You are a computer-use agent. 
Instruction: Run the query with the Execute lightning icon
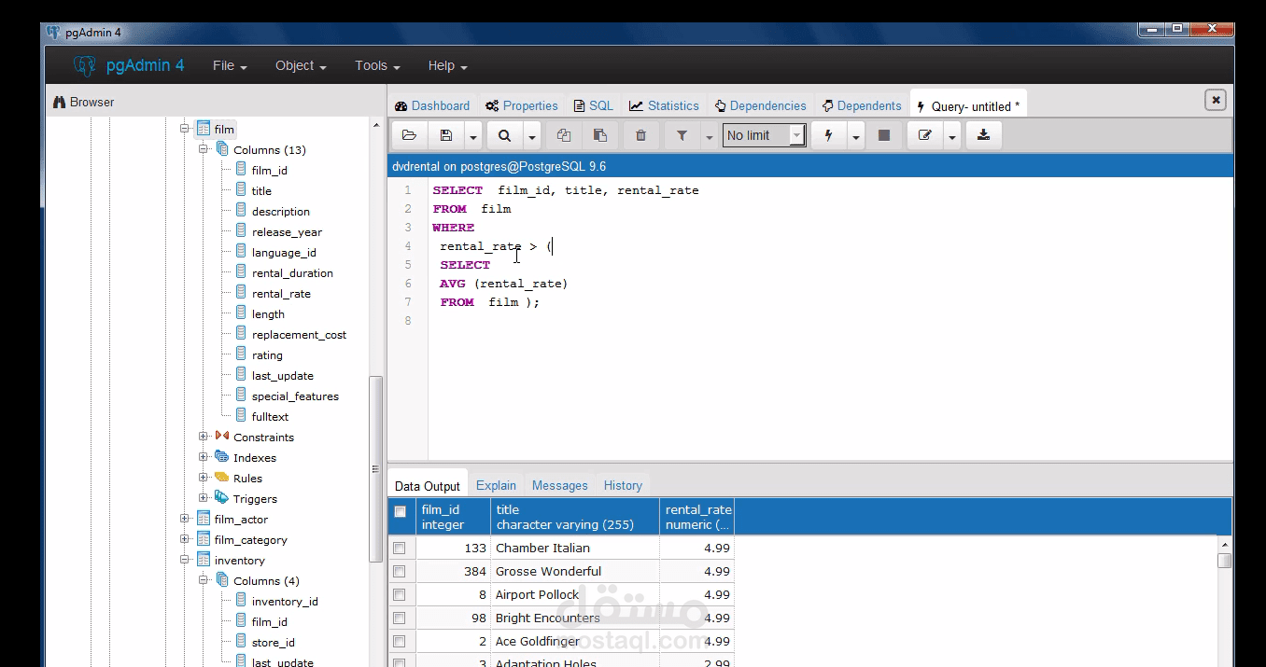(827, 135)
